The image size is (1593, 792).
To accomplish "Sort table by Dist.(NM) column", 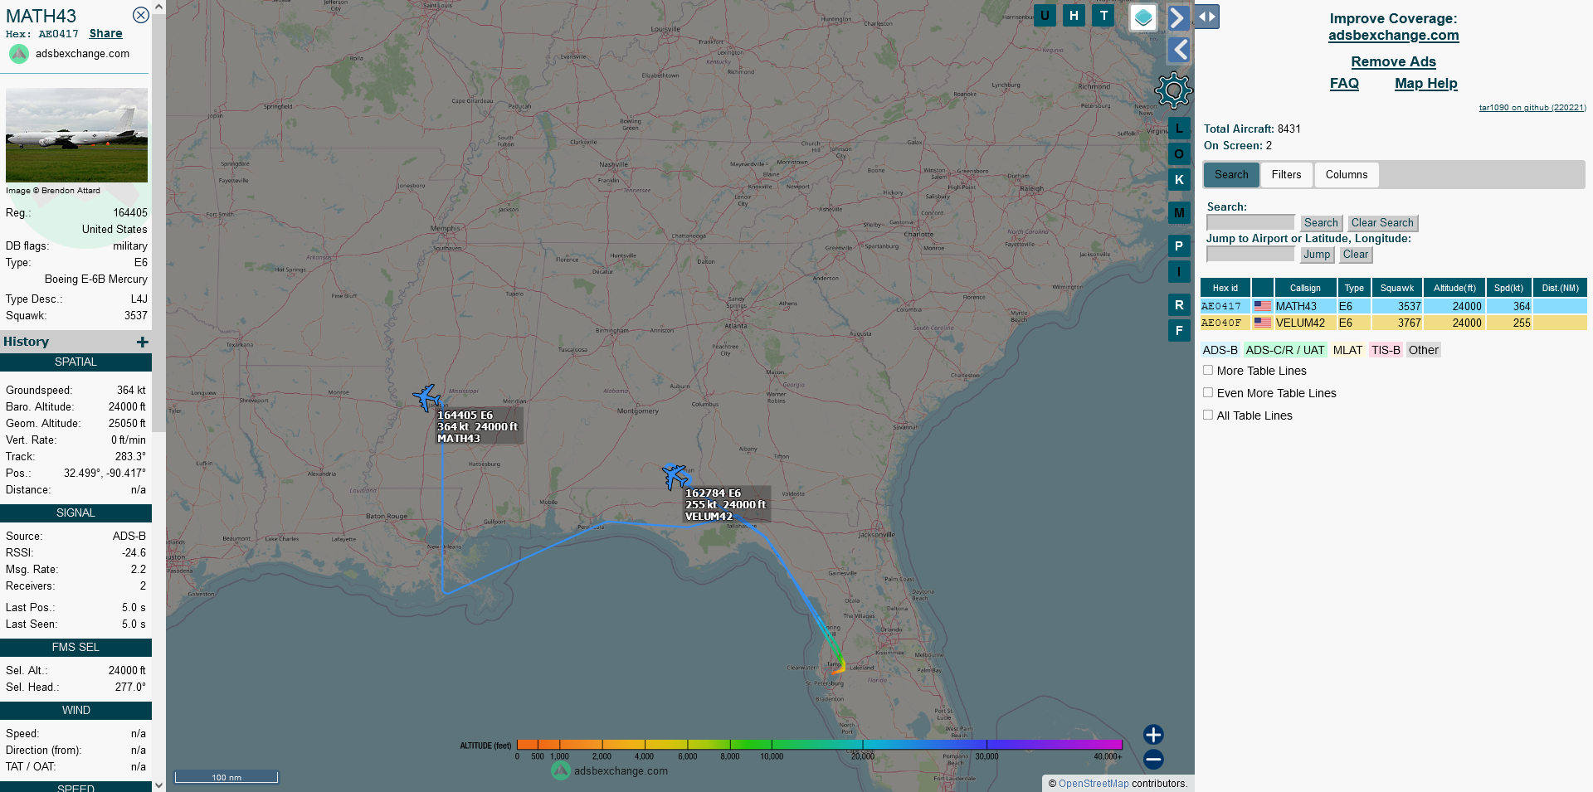I will [1560, 288].
